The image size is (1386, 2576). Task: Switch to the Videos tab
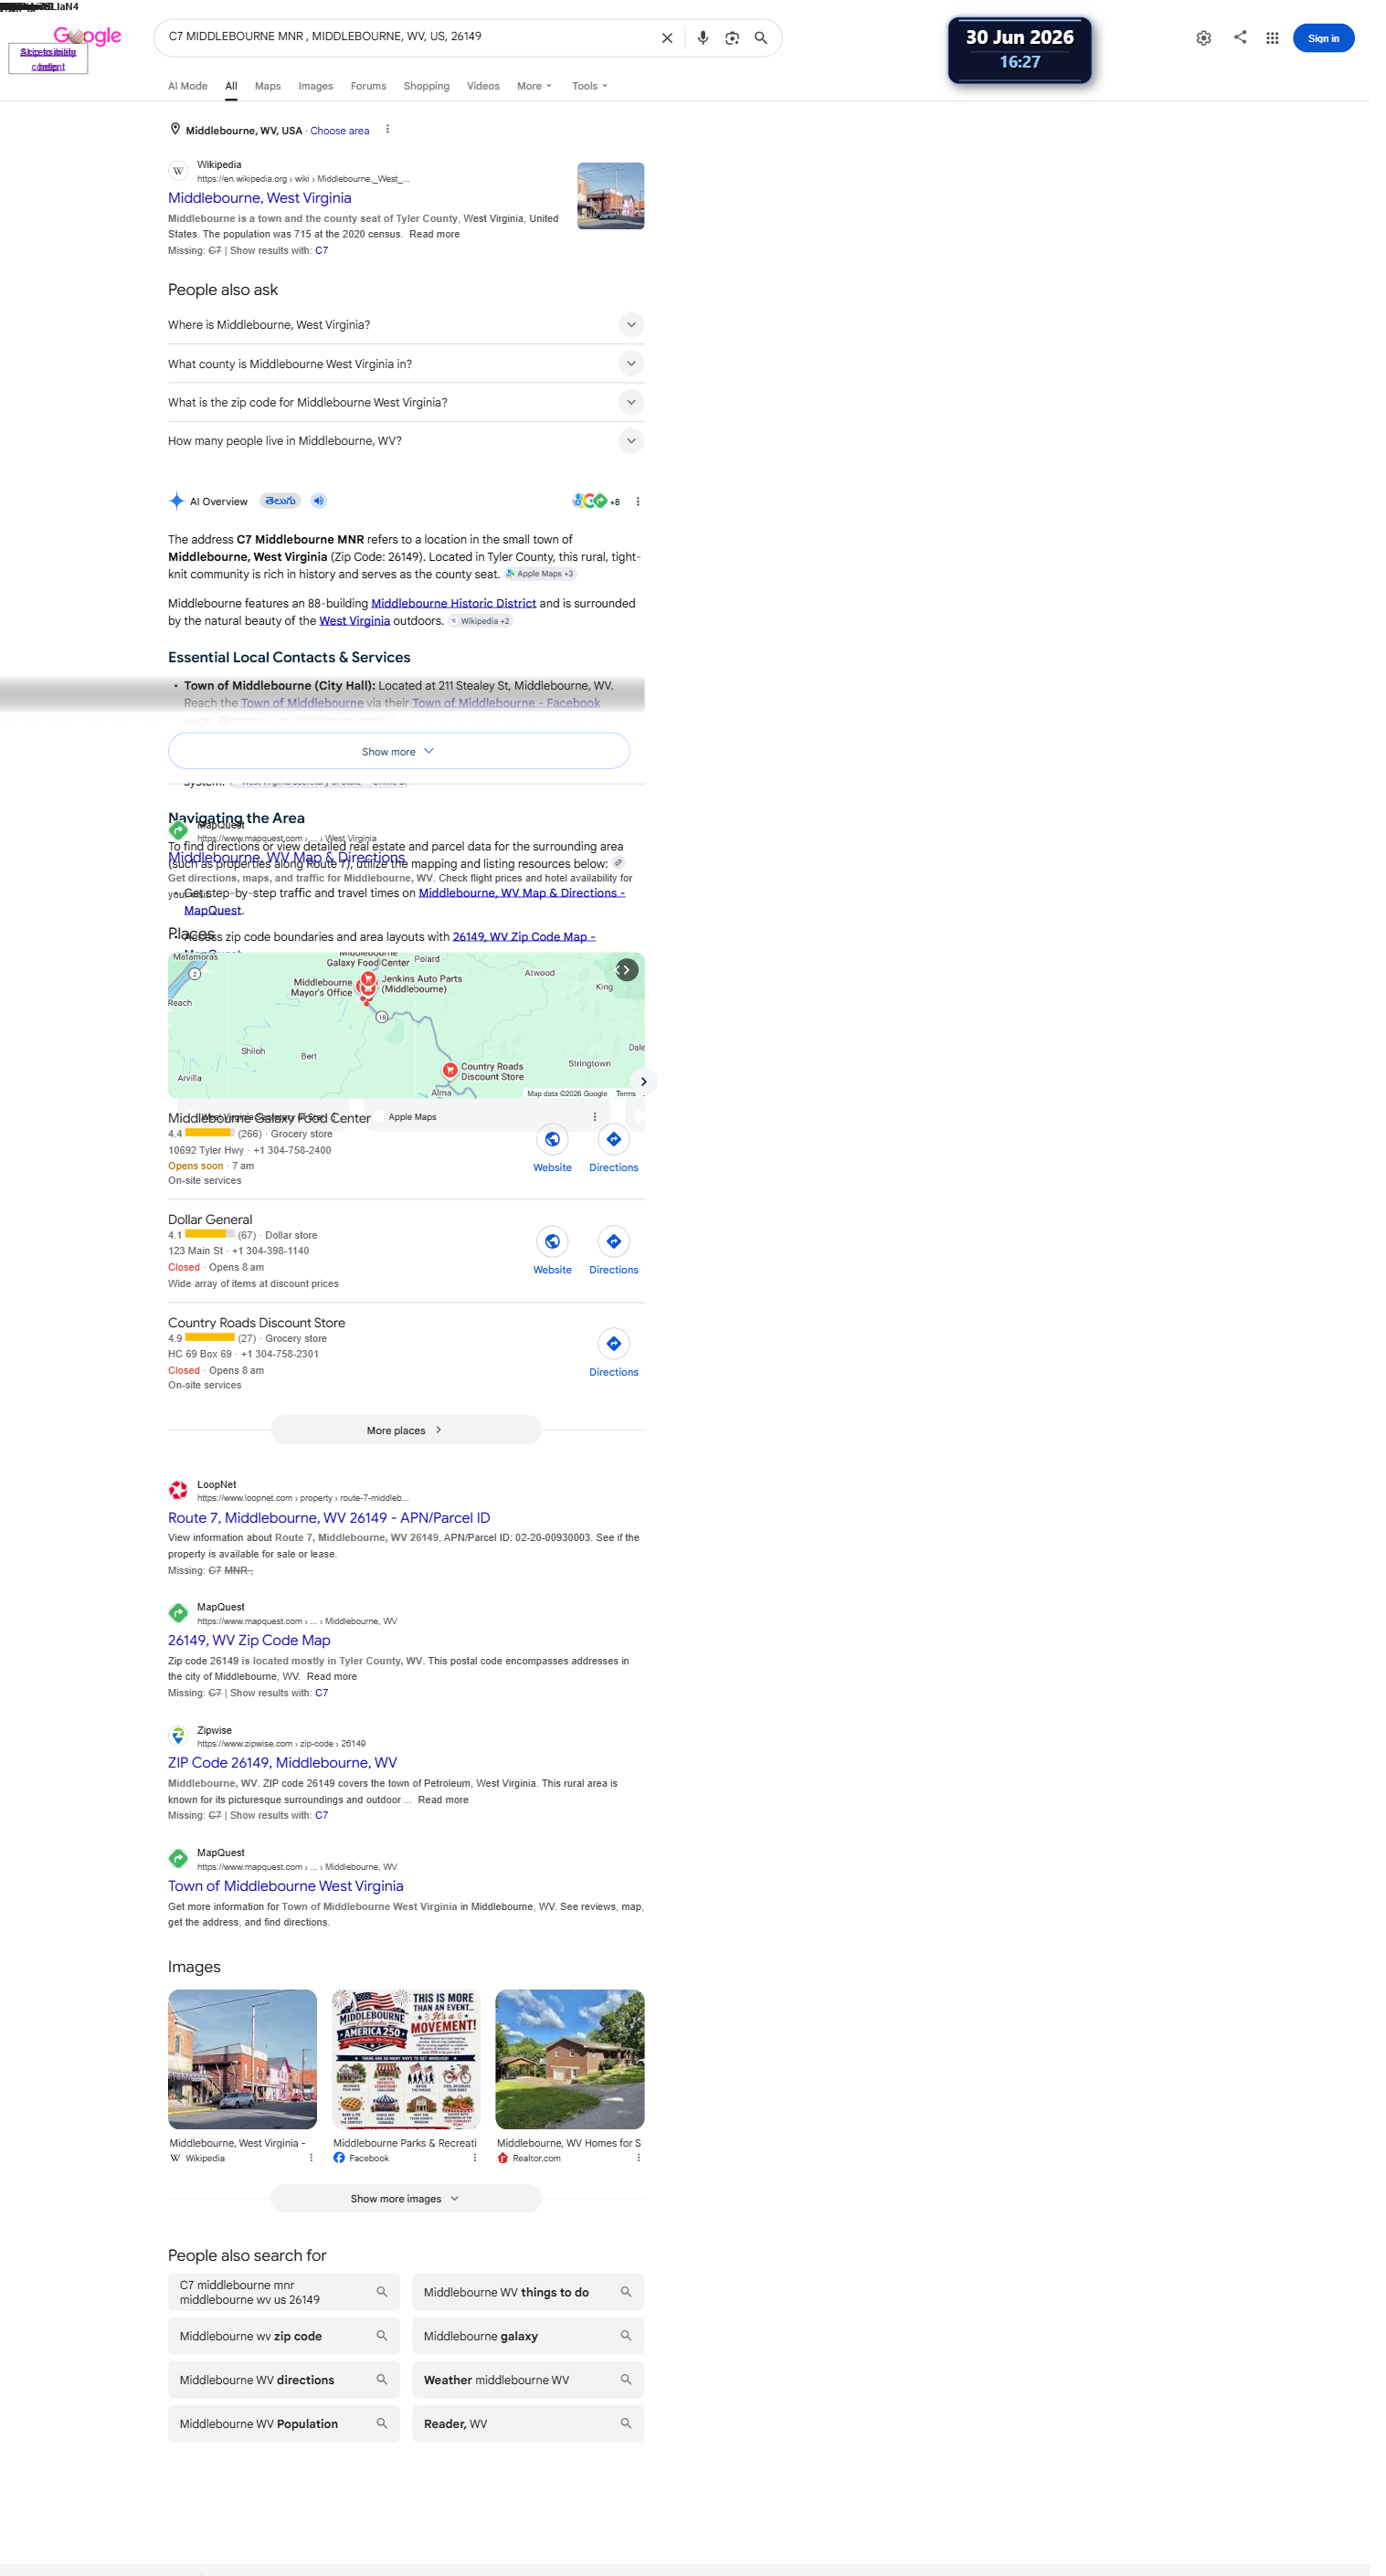pos(483,86)
